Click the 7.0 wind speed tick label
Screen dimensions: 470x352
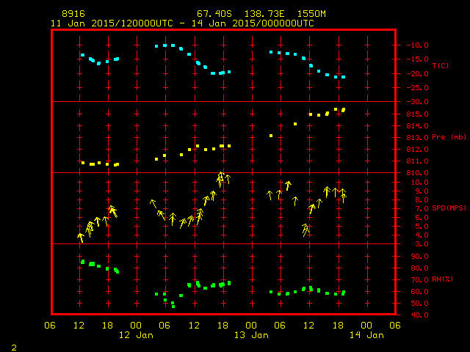tap(422, 208)
